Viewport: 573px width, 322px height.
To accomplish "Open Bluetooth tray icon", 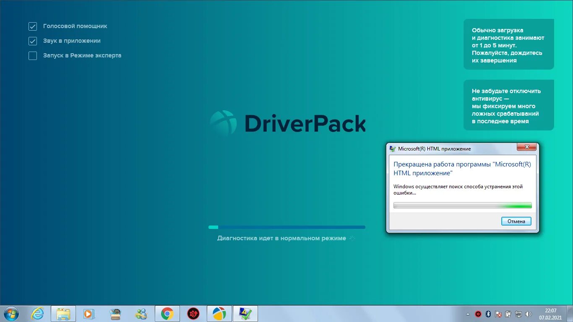I will [488, 314].
